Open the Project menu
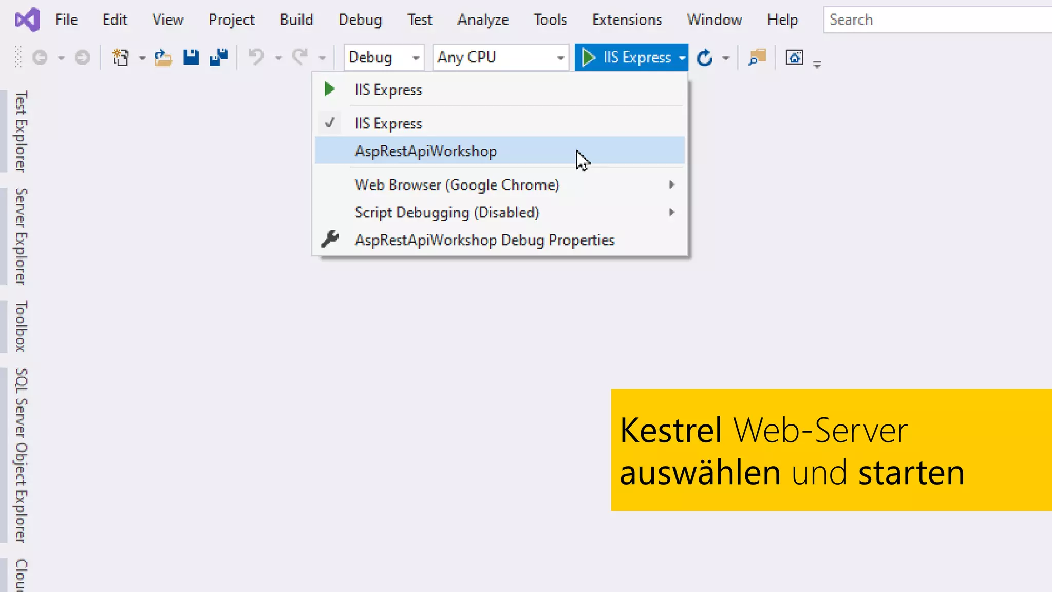The height and width of the screenshot is (592, 1052). click(x=231, y=20)
